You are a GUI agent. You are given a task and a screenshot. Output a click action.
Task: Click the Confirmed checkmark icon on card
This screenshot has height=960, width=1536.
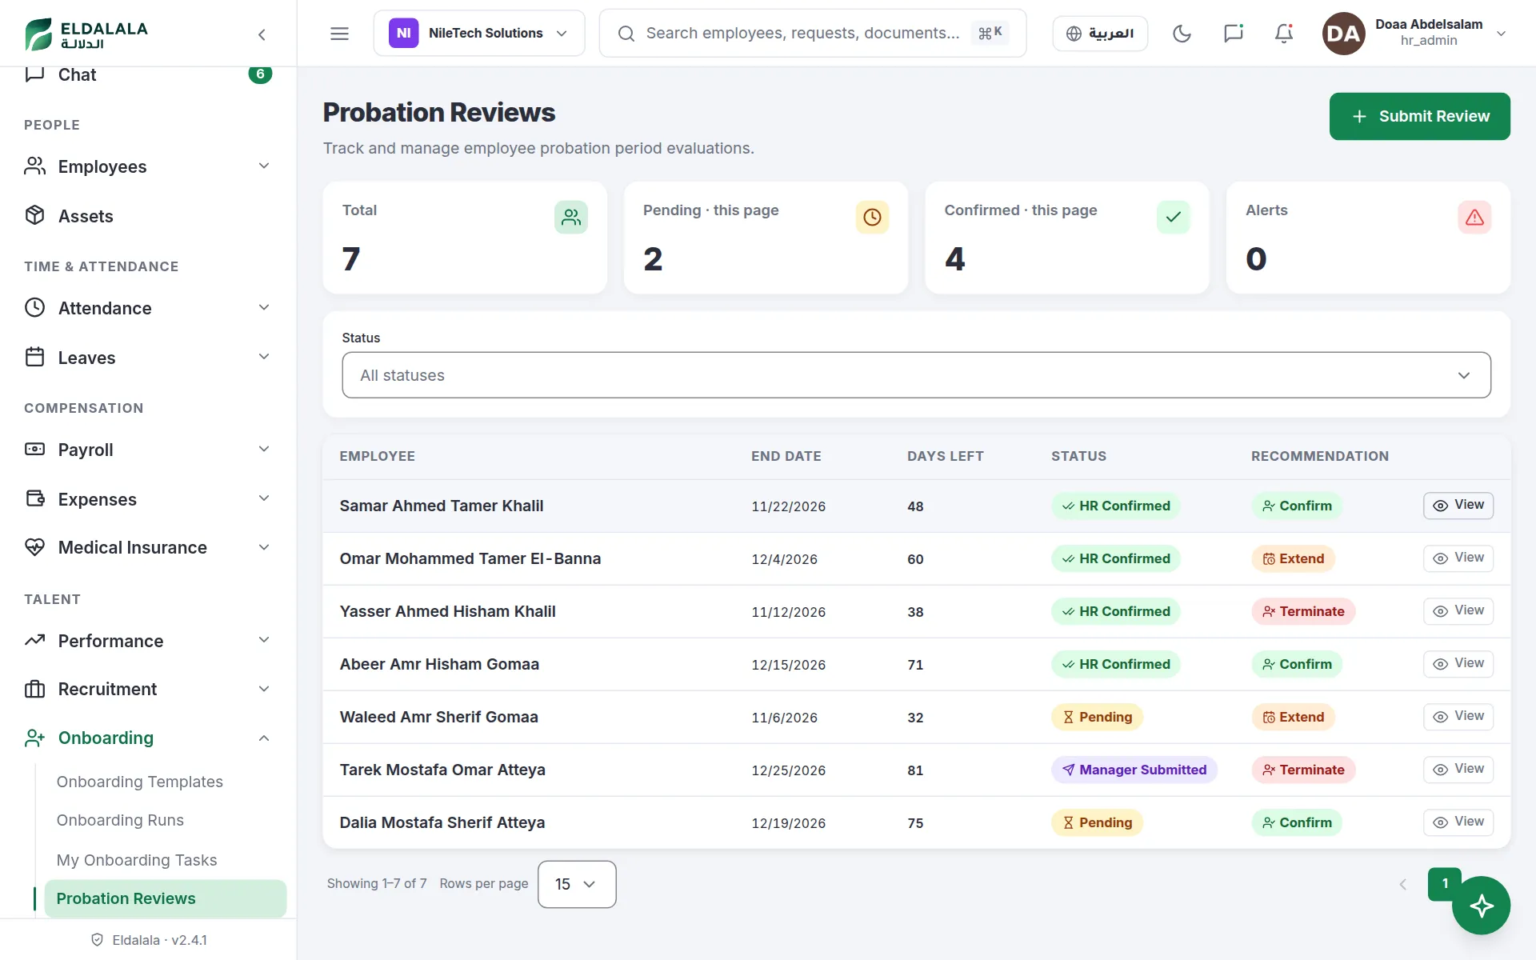(x=1173, y=217)
